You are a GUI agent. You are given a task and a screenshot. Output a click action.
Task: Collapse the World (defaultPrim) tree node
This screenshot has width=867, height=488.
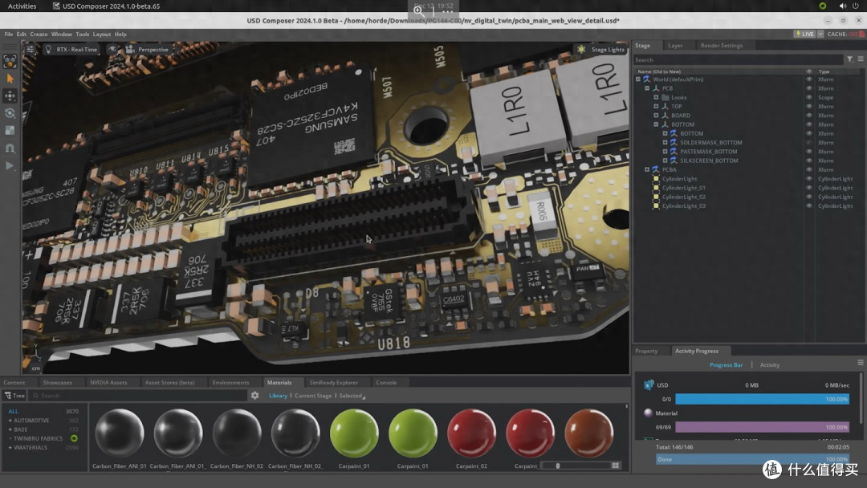click(x=638, y=79)
